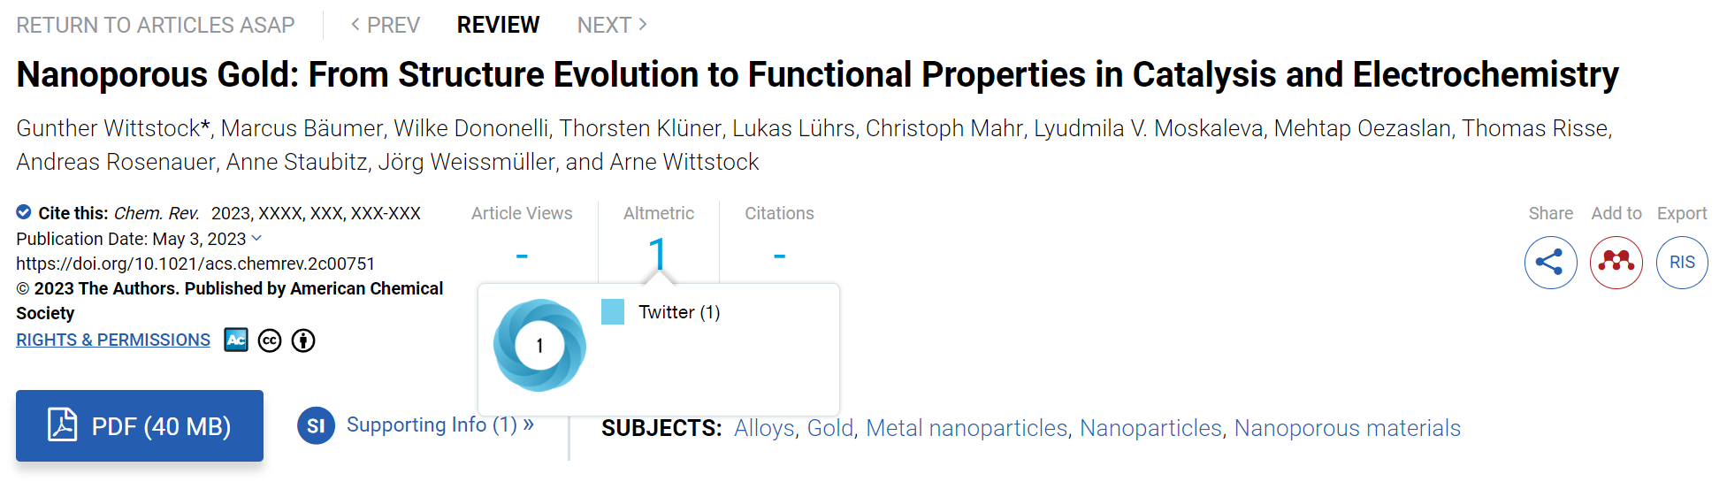The height and width of the screenshot is (497, 1727).
Task: Open RIGHTS & PERMISSIONS link
Action: click(113, 340)
